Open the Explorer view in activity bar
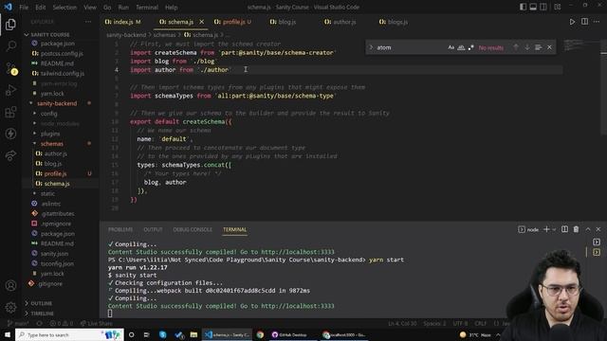This screenshot has width=607, height=341. click(10, 25)
